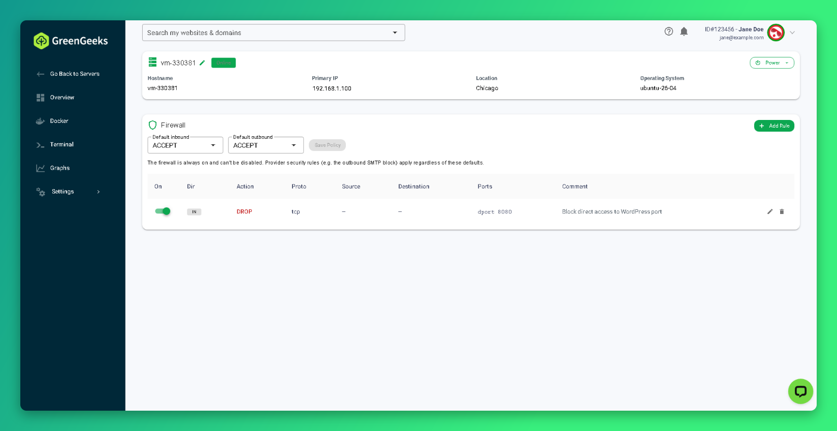Open the Graphs section
The image size is (837, 431).
coord(60,168)
